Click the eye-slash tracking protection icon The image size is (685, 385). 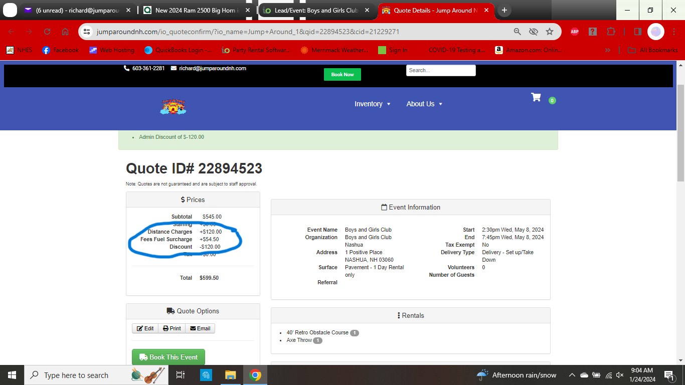[x=534, y=32]
